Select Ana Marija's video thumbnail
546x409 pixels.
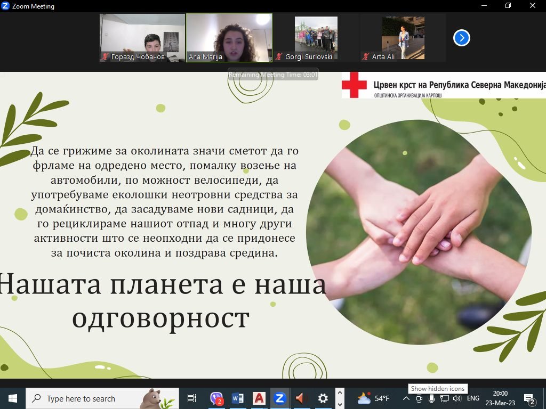229,37
